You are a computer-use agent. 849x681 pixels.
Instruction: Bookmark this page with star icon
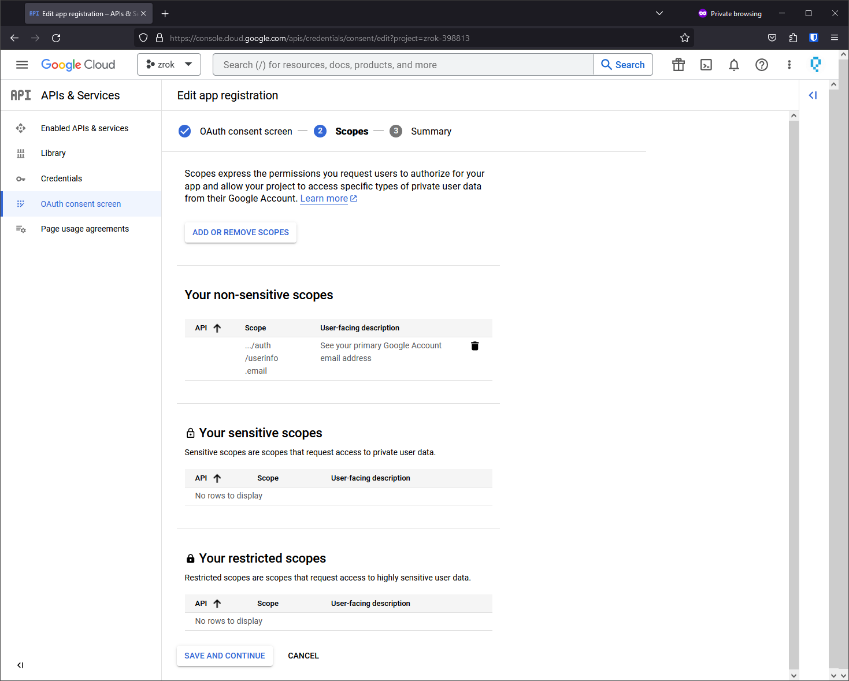tap(684, 38)
